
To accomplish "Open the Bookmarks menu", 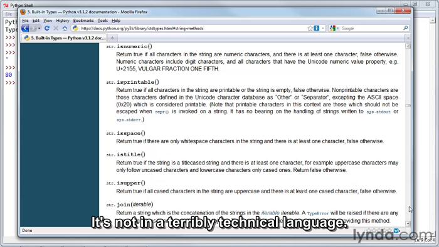I will coord(83,21).
